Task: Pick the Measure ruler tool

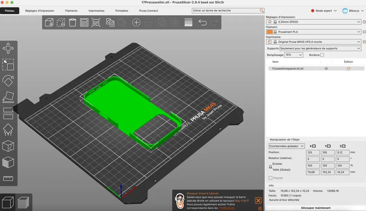Action: pos(8,178)
